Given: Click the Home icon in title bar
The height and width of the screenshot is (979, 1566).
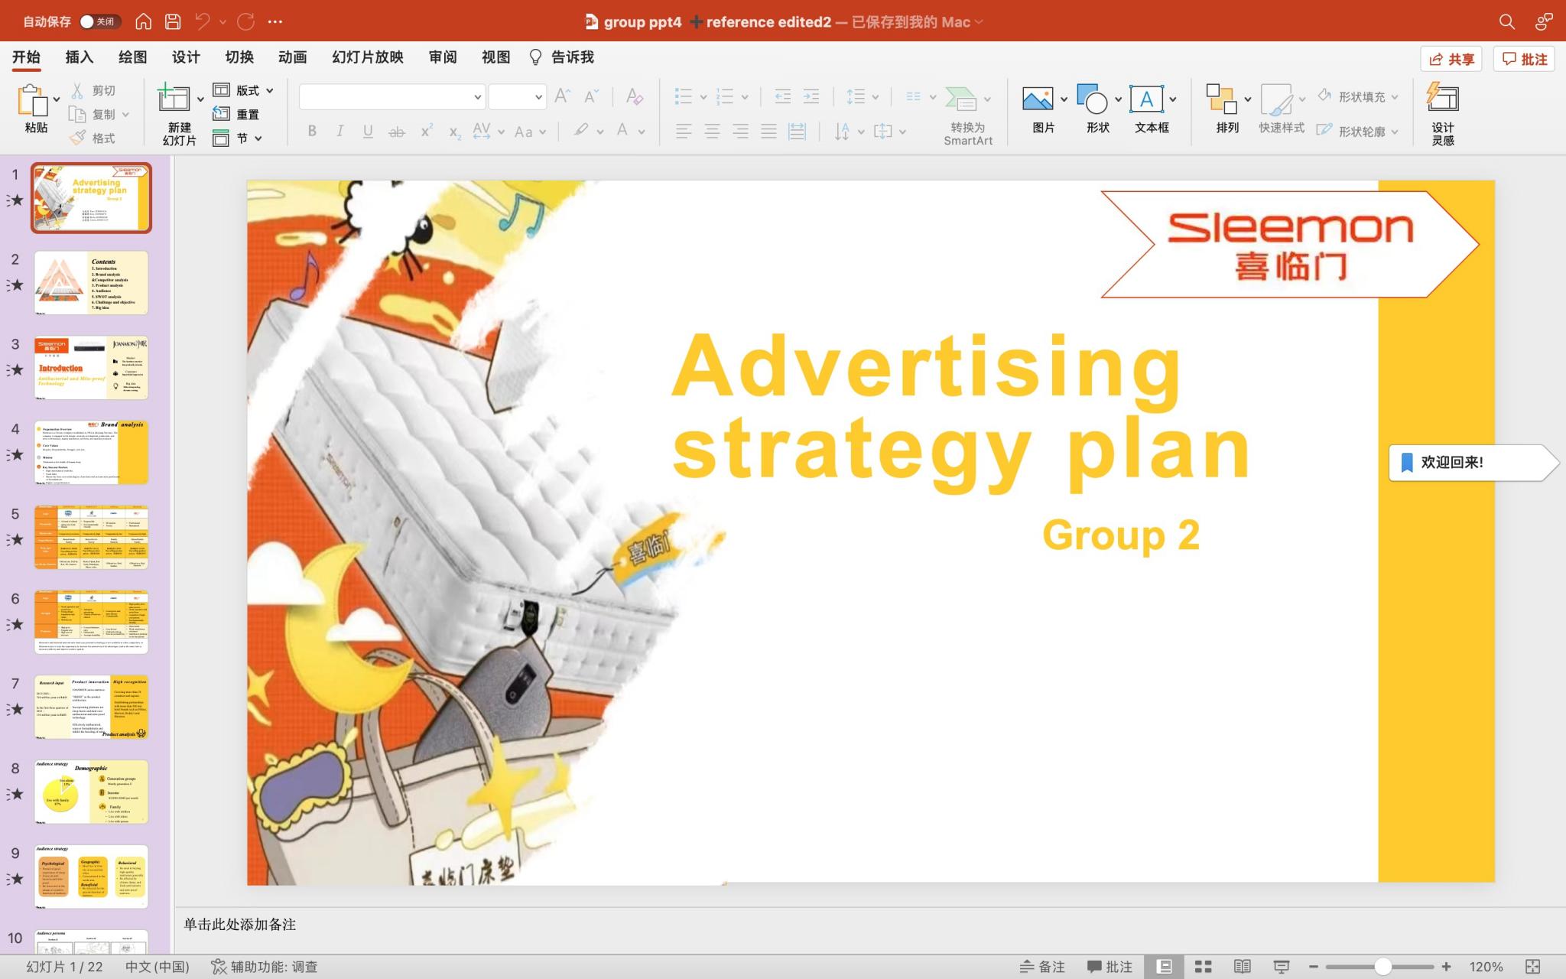Looking at the screenshot, I should click(x=143, y=21).
